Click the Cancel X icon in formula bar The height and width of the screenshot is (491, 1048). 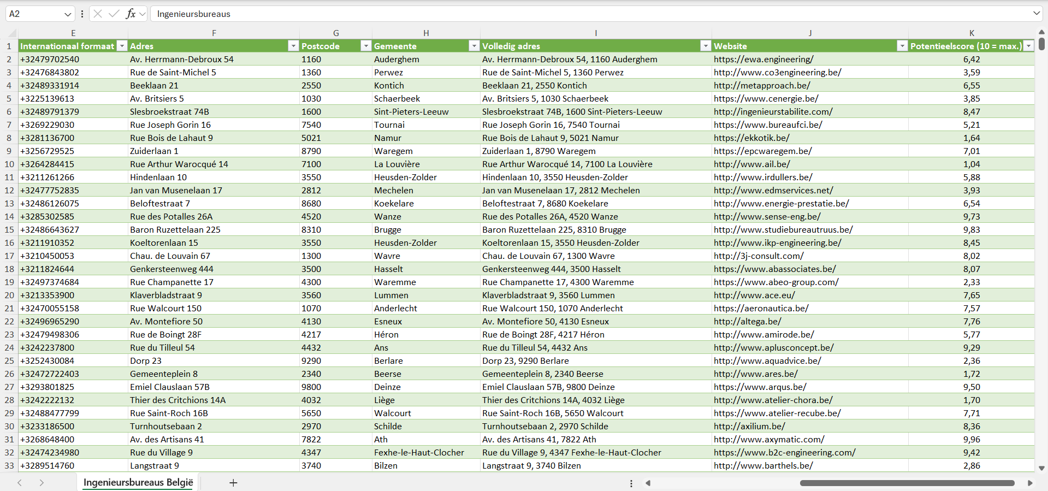tap(98, 14)
